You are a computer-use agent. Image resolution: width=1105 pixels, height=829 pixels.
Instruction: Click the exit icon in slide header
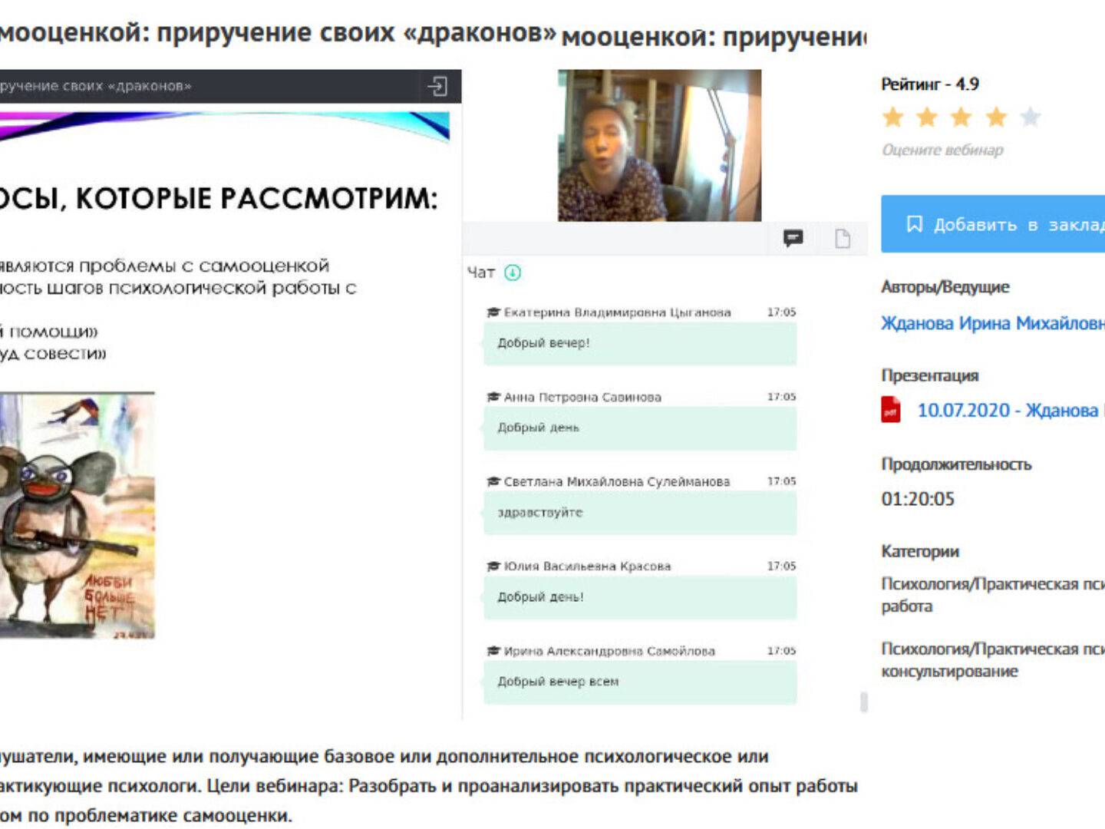pos(437,86)
